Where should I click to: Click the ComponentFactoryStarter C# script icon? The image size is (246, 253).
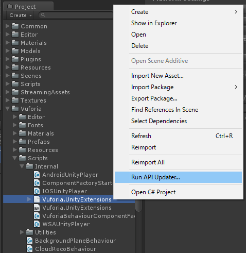(x=37, y=183)
